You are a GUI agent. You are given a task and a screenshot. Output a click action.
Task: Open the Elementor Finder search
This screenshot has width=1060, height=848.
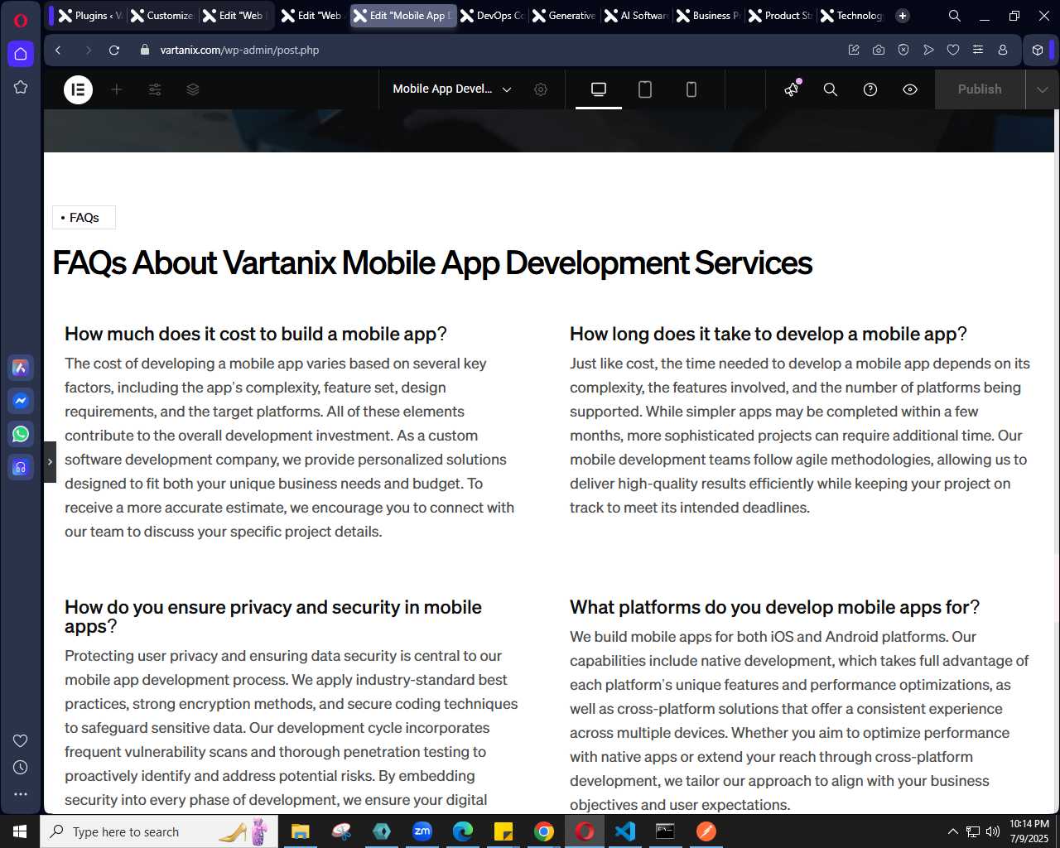[831, 89]
